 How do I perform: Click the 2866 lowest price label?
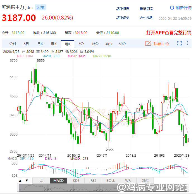click(110, 150)
